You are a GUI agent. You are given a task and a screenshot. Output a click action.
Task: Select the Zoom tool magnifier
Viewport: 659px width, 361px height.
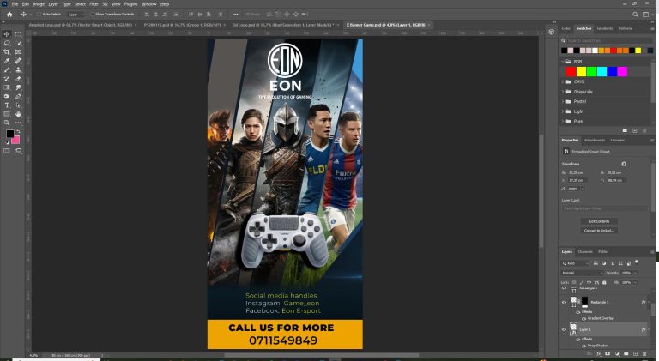click(7, 123)
